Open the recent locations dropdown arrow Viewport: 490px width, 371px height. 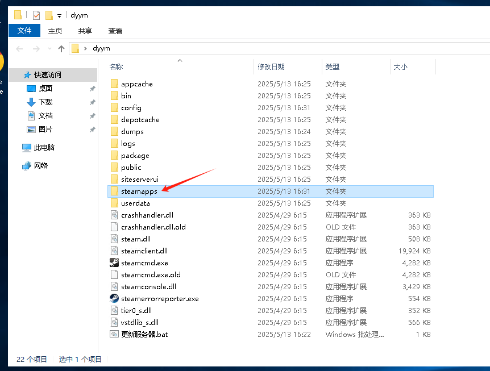pyautogui.click(x=49, y=49)
